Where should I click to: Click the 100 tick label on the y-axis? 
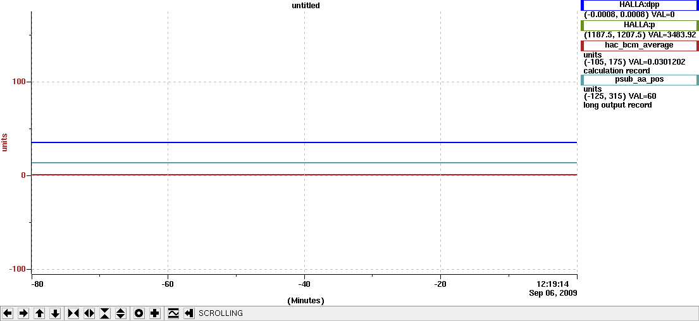(x=18, y=82)
